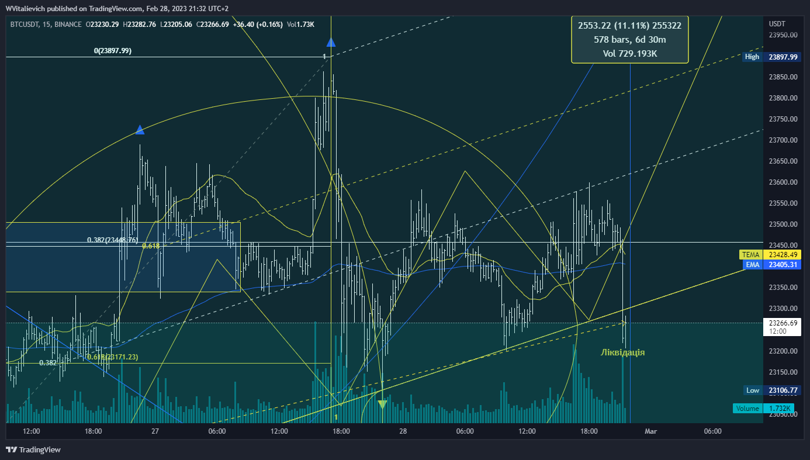
Task: Click the 23800.00 price axis tick
Action: (783, 98)
